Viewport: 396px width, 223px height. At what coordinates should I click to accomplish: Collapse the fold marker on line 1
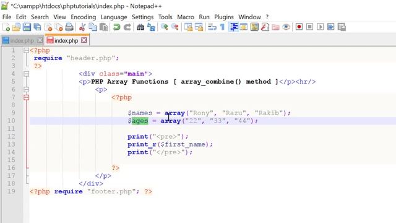tap(26, 50)
